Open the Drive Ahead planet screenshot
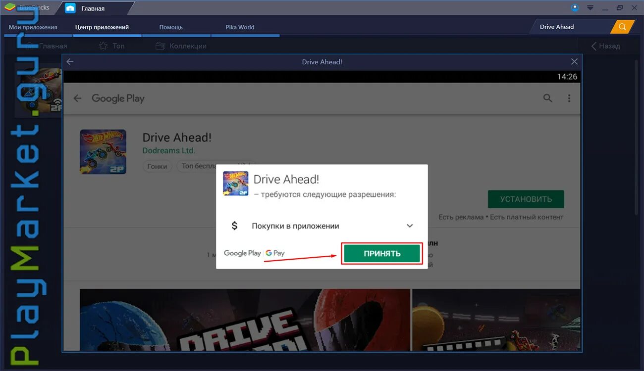The width and height of the screenshot is (644, 371). pos(245,320)
